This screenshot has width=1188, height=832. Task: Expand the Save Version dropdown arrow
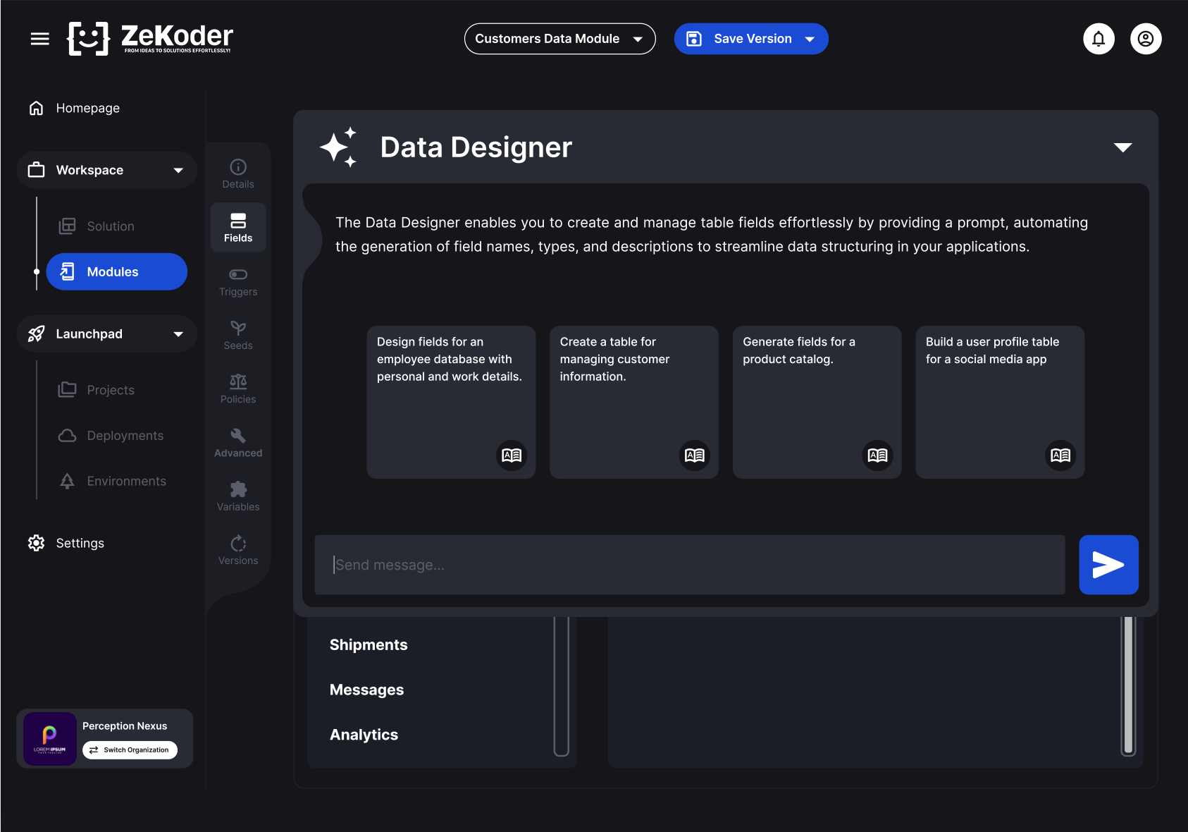pyautogui.click(x=810, y=39)
